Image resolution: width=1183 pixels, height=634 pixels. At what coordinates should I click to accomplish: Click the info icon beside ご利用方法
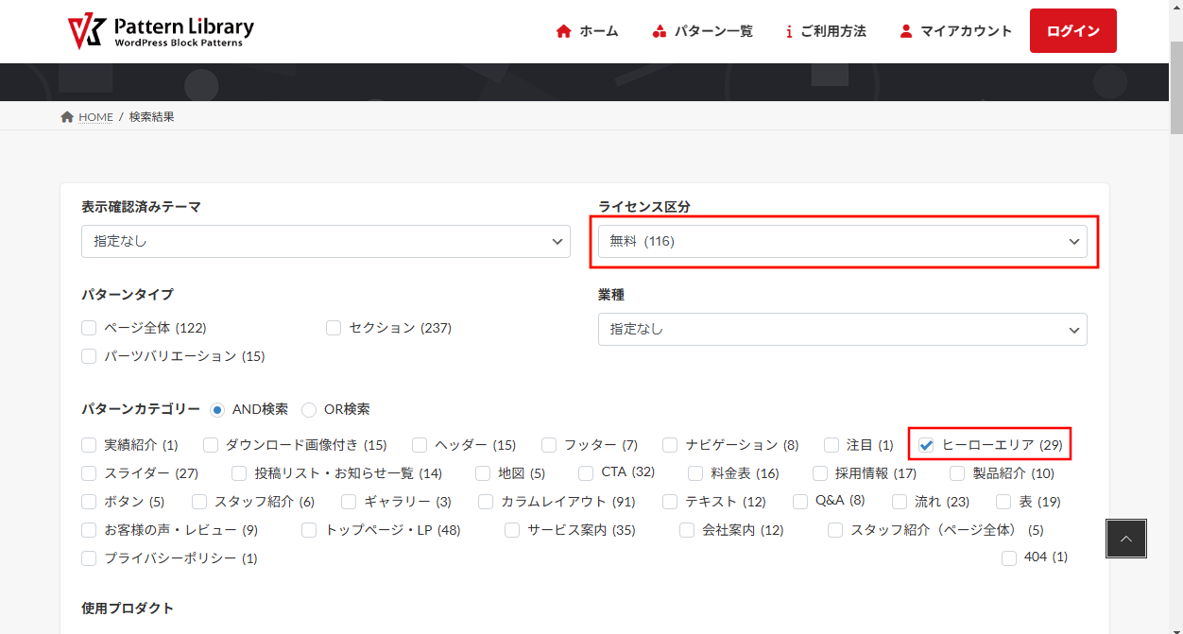click(x=789, y=31)
